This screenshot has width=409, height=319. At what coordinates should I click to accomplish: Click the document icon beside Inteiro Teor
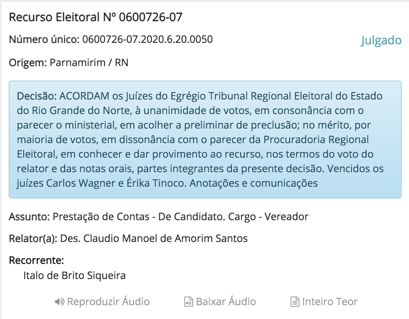click(294, 302)
